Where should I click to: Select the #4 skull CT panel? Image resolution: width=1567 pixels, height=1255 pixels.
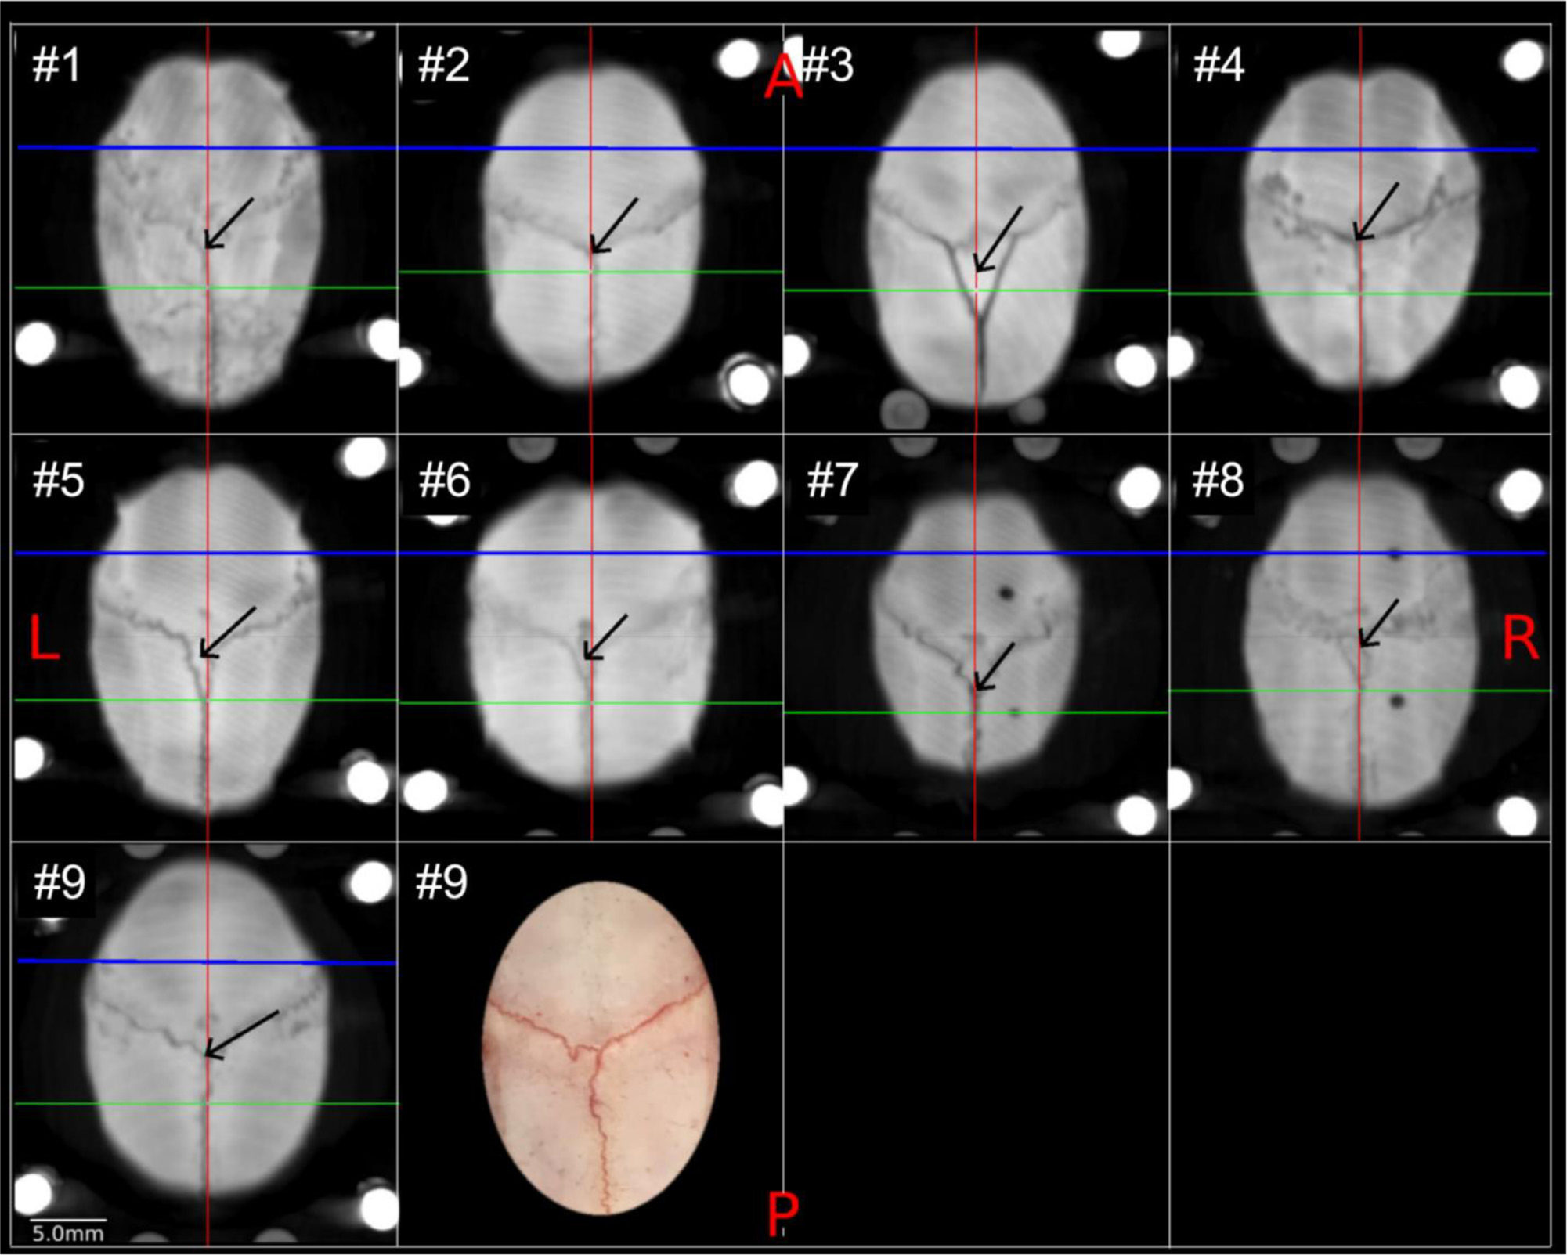point(1360,229)
